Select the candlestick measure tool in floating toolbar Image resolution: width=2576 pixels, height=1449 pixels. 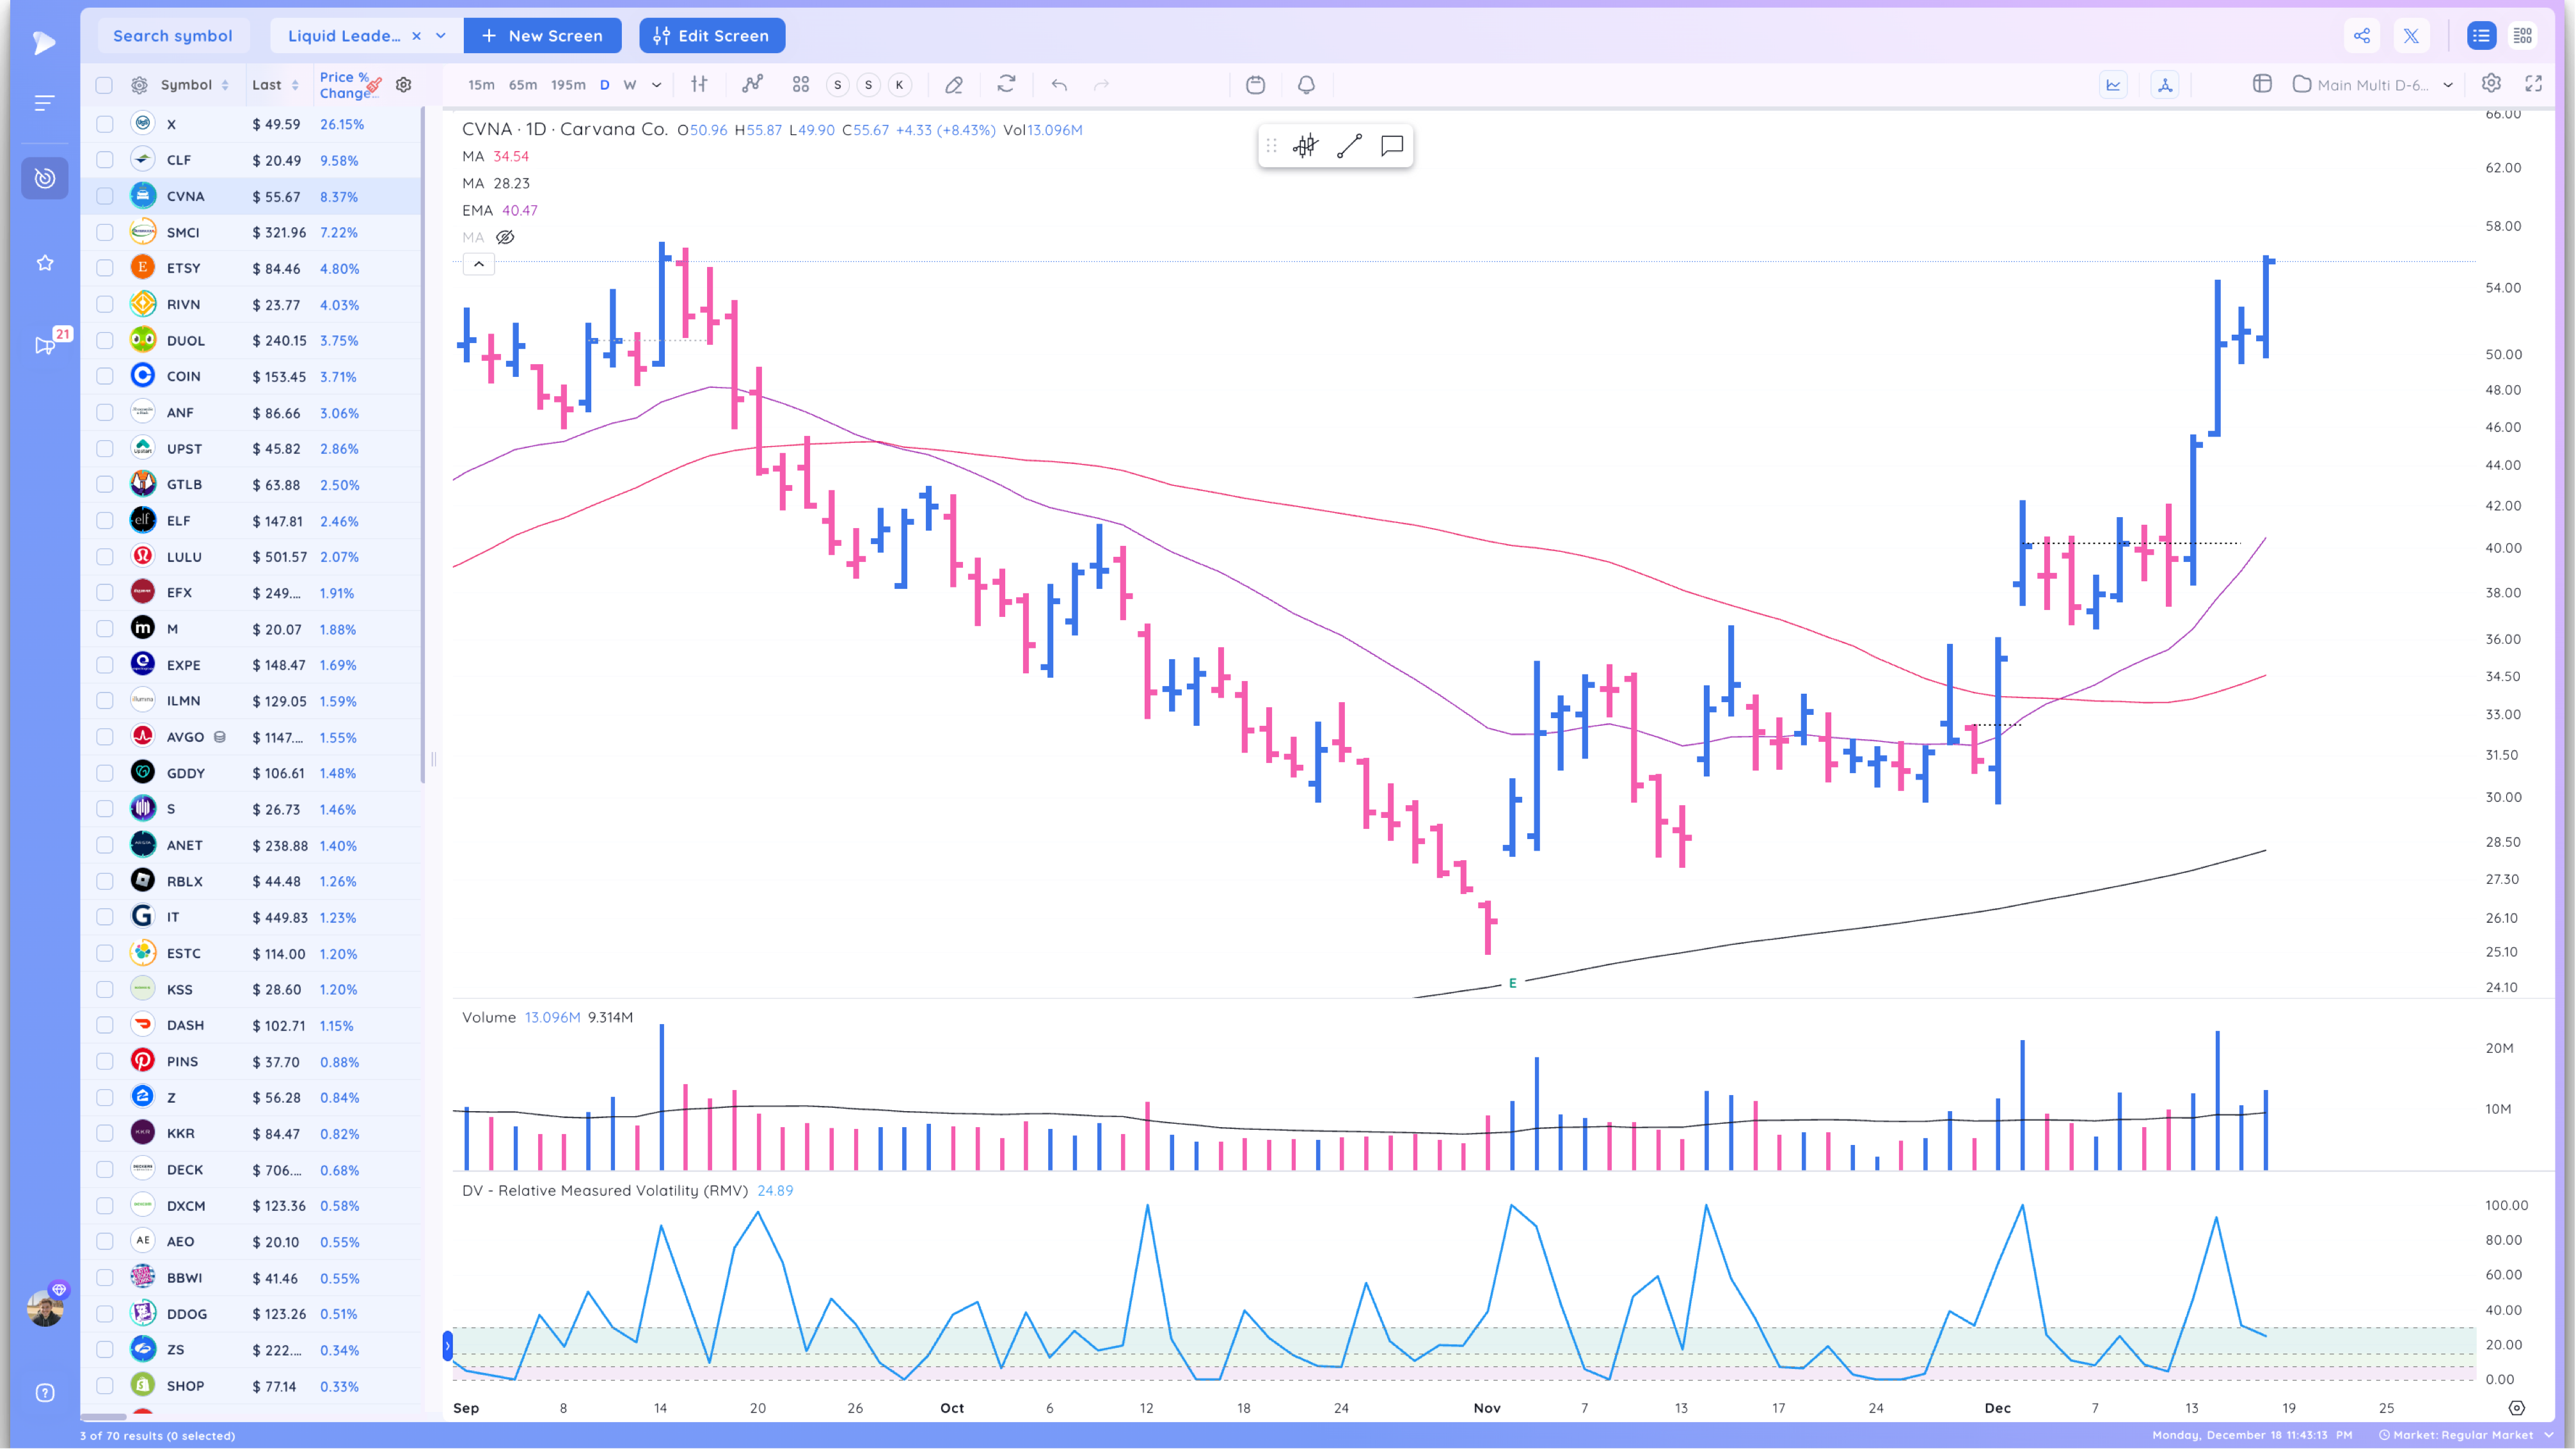pos(1305,146)
